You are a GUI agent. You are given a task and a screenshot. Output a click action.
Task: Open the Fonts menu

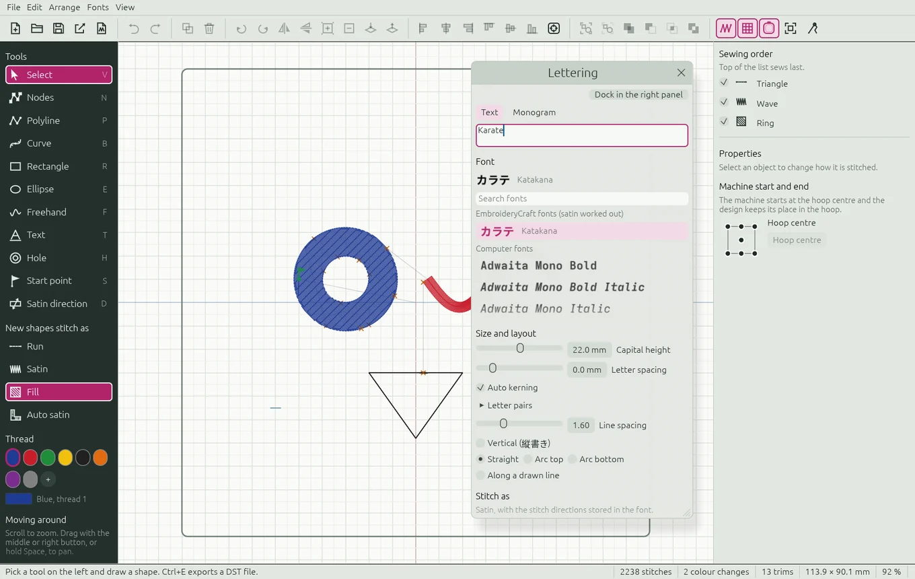coord(98,7)
